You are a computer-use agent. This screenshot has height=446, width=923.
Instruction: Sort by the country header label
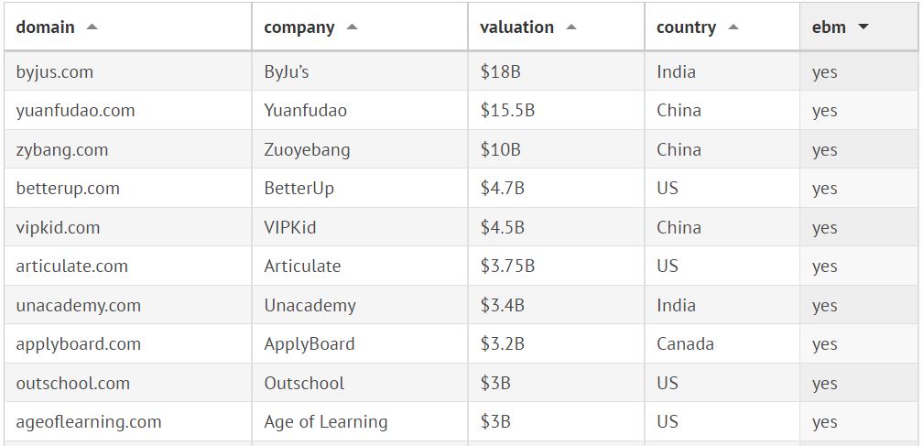(686, 27)
